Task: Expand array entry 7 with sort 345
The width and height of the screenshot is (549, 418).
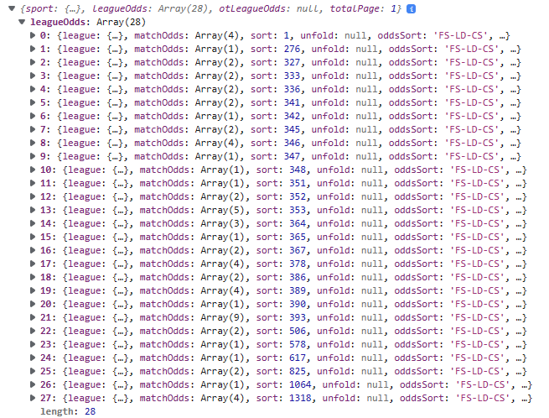Action: point(33,129)
